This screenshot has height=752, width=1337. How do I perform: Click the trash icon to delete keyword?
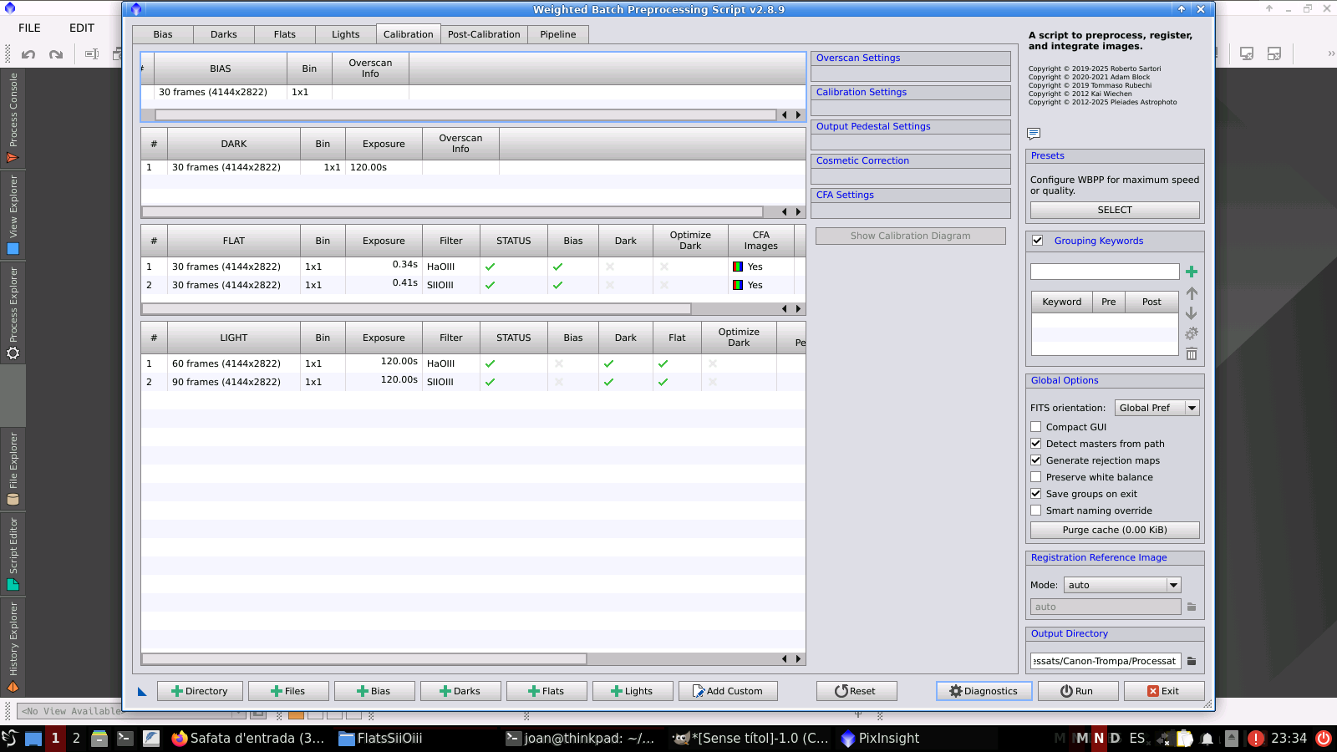1192,354
